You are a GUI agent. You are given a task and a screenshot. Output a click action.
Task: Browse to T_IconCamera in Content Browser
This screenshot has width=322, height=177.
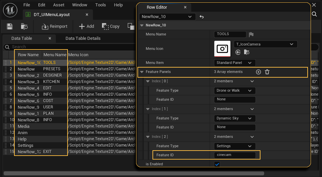246,52
